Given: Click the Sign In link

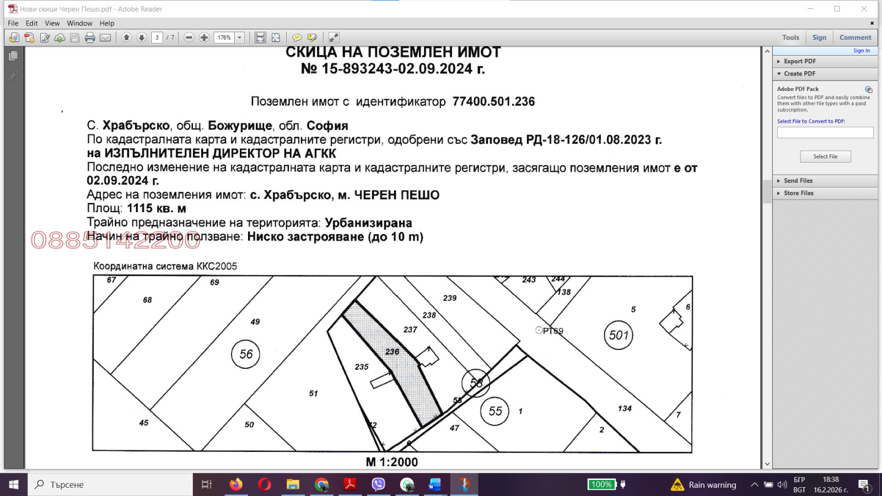Looking at the screenshot, I should pos(861,50).
